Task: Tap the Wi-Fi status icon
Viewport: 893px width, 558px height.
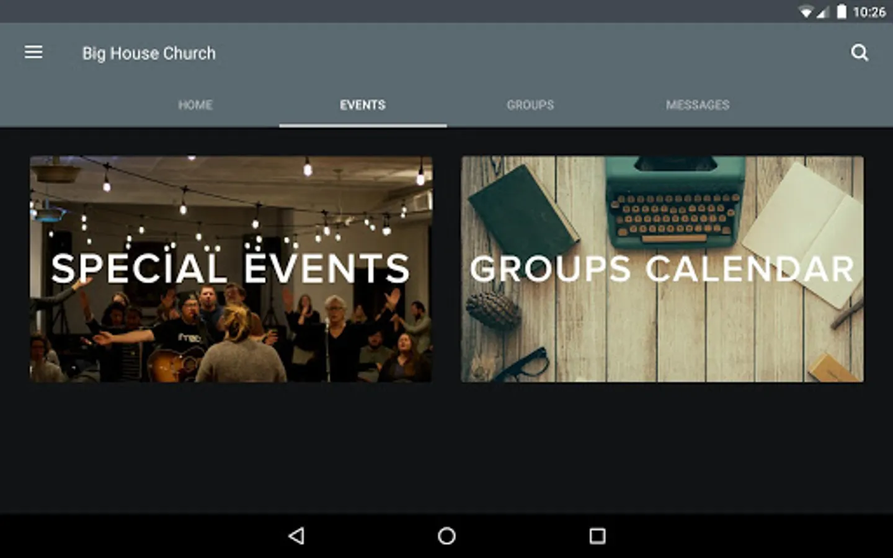Action: pos(806,12)
